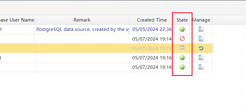This screenshot has height=110, width=246.
Task: Open the manage icon for the 19:14 row
Action: pos(201,39)
